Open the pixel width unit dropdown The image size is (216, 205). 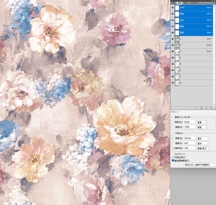point(202,122)
